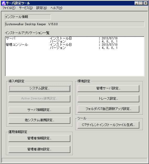Click the 導入時設定 group label
Image resolution: width=149 pixels, height=164 pixels.
coord(16,81)
